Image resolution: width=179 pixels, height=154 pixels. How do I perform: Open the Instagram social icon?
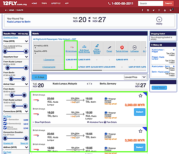(148, 10)
